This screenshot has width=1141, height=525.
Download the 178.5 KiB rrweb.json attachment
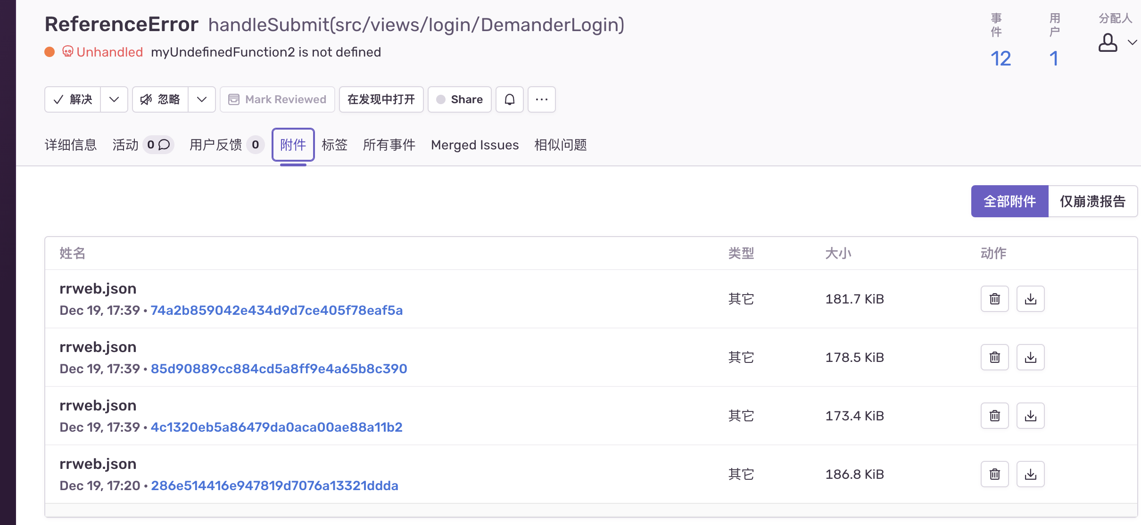pyautogui.click(x=1031, y=357)
